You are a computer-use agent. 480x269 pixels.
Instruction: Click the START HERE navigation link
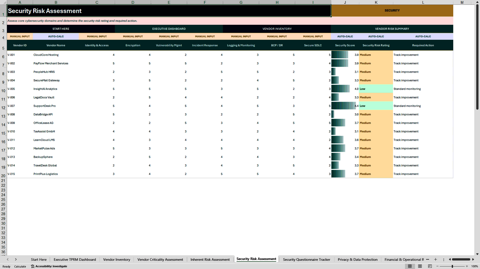coord(61,29)
